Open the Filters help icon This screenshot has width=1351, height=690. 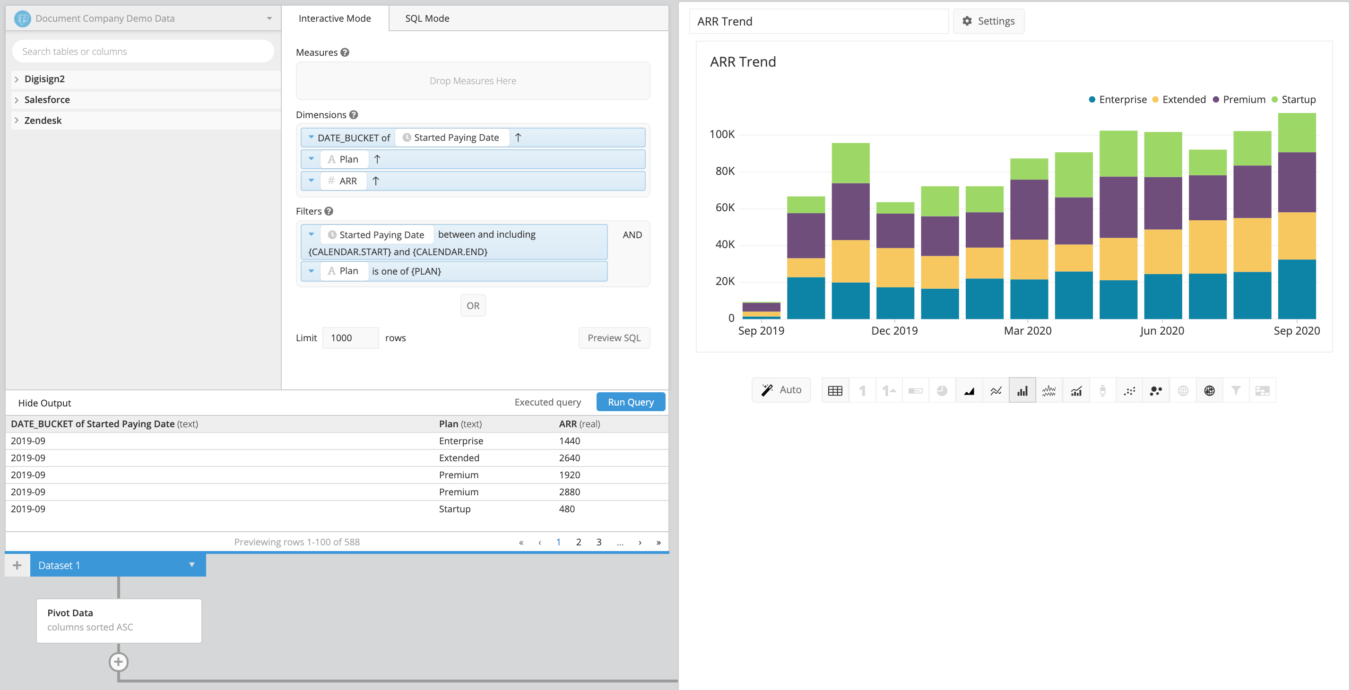329,211
